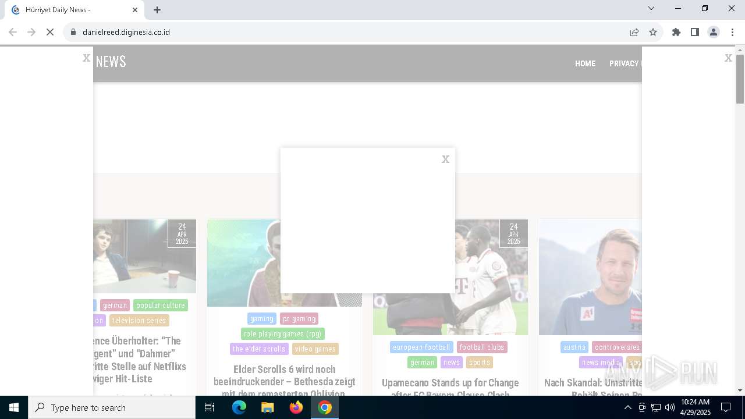The height and width of the screenshot is (419, 745).
Task: Toggle the browser side panel
Action: click(x=695, y=32)
